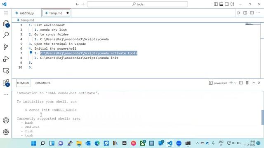Click 'Open the terminal in vscode' line
Viewport: 264px width, 148px height.
point(60,44)
